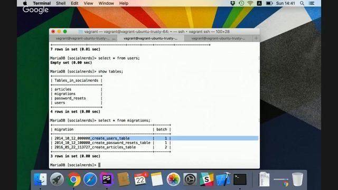Click '3 rows in set' result line

point(75,156)
